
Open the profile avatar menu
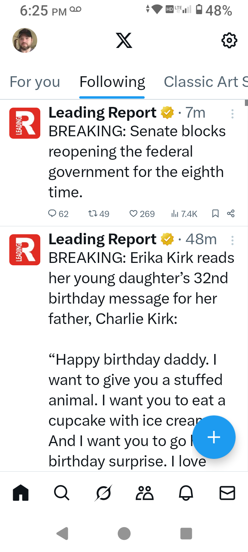[25, 40]
